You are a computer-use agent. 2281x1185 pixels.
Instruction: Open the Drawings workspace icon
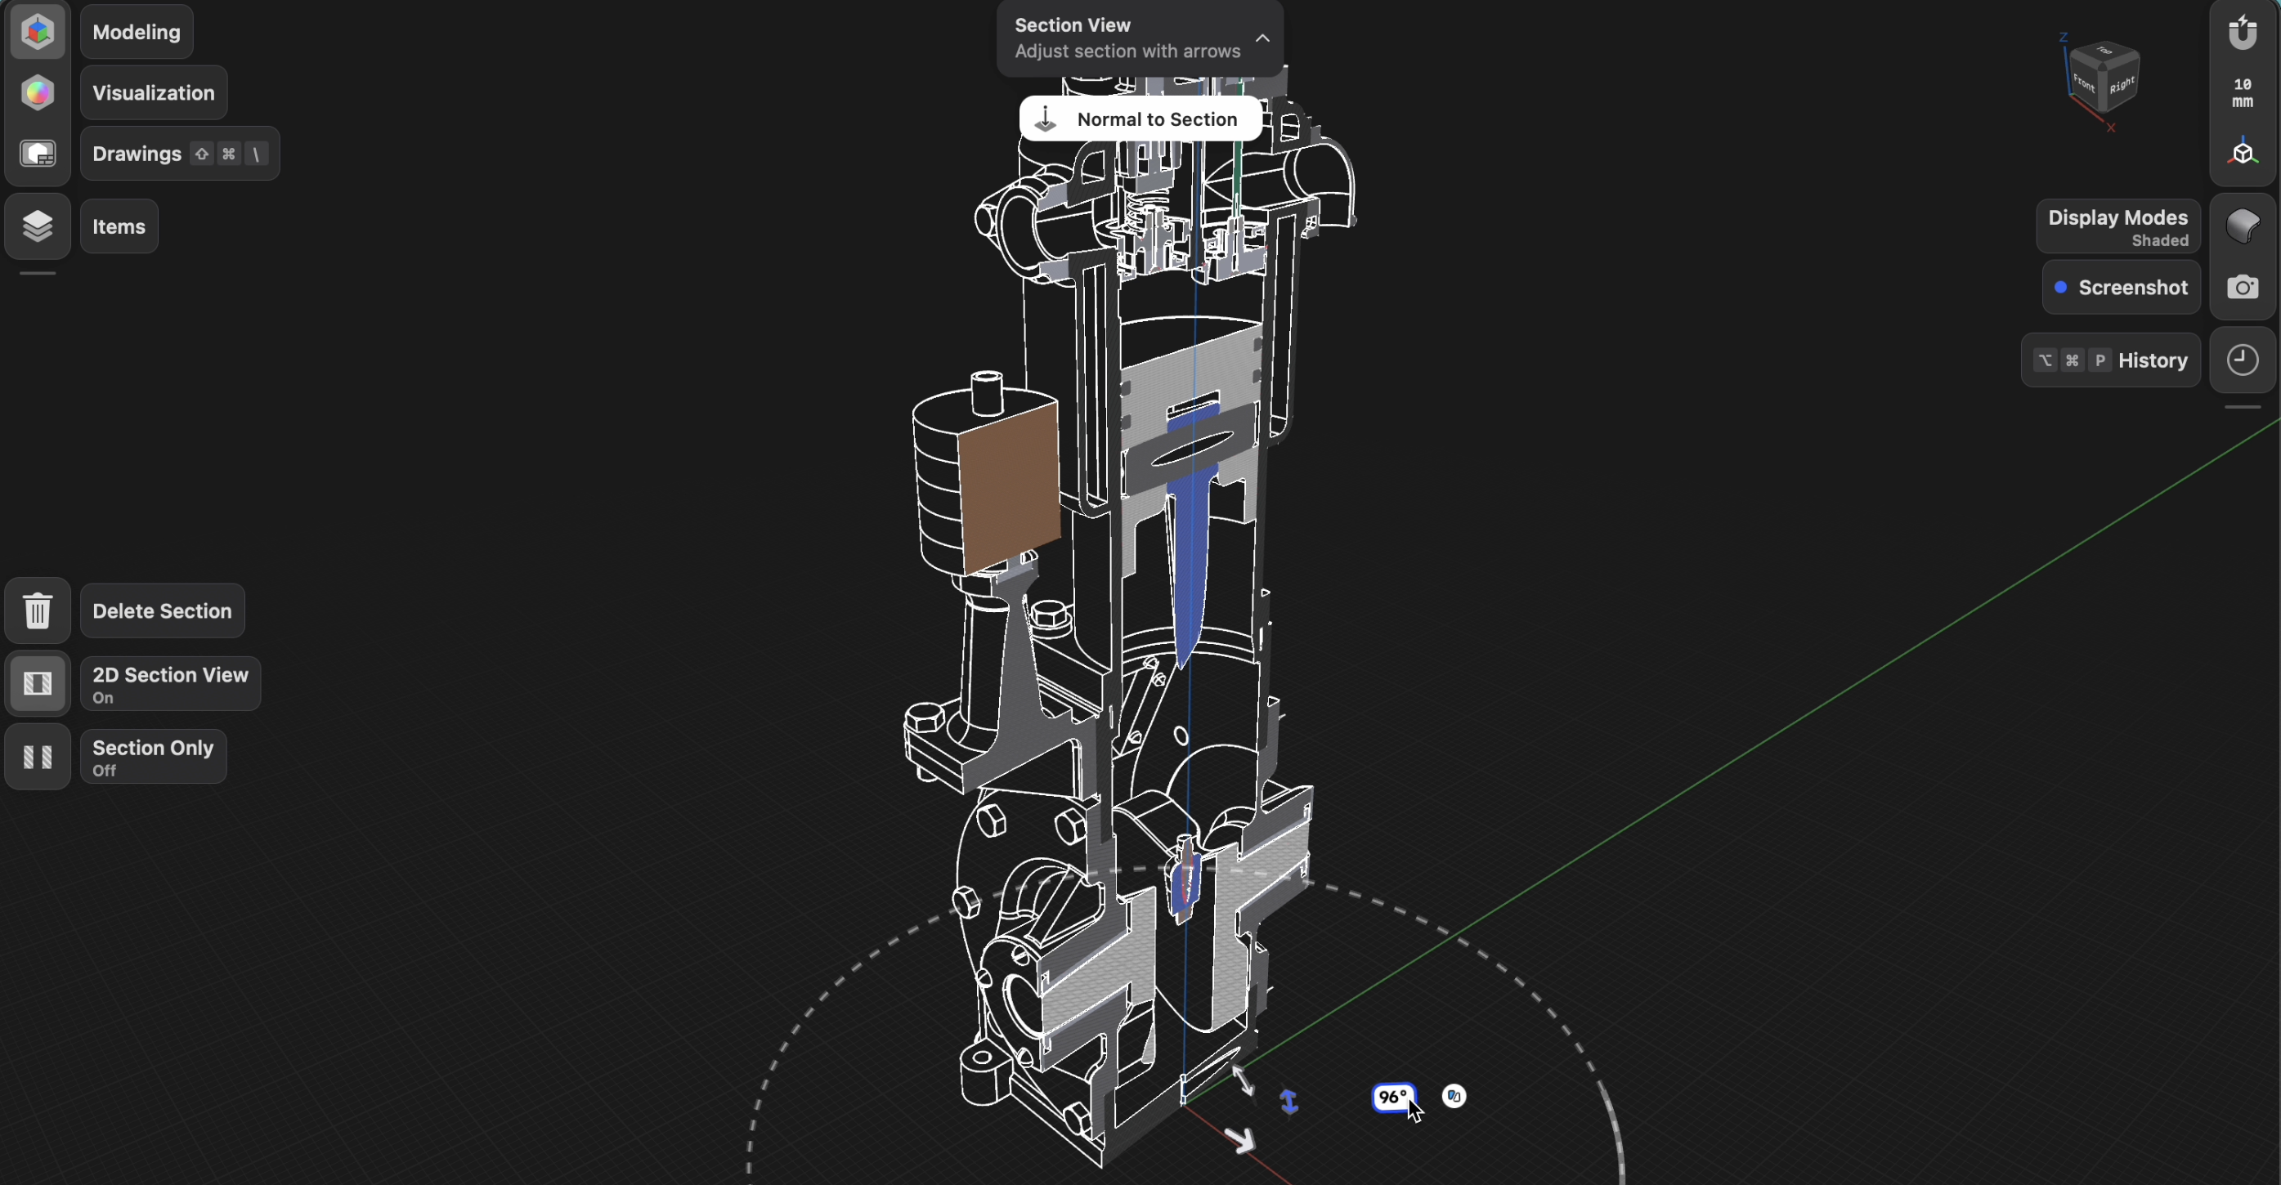pos(37,153)
